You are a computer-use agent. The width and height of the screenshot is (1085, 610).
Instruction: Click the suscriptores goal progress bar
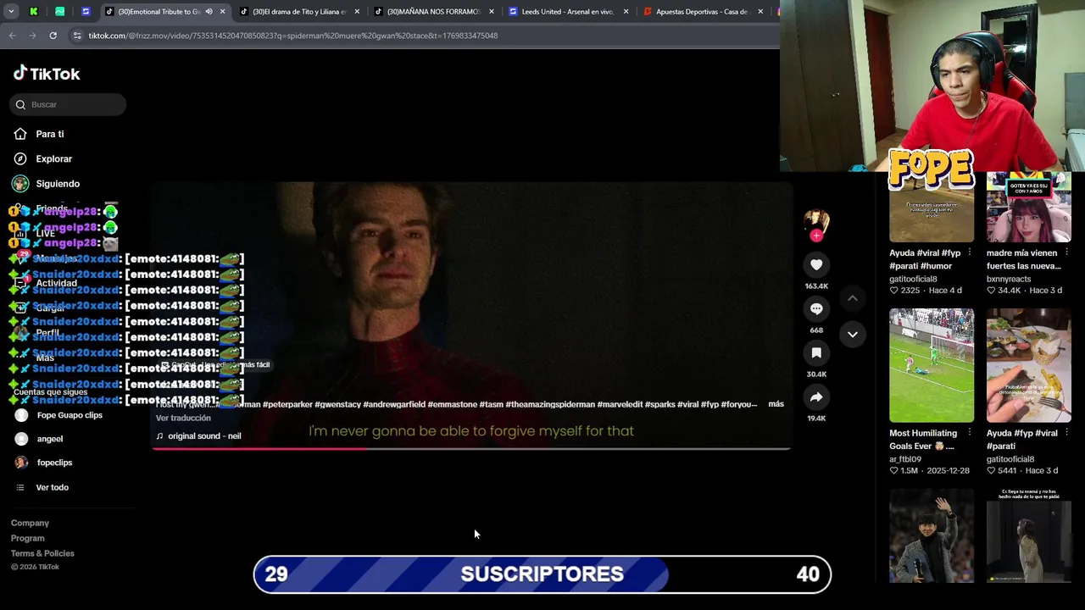tap(542, 574)
